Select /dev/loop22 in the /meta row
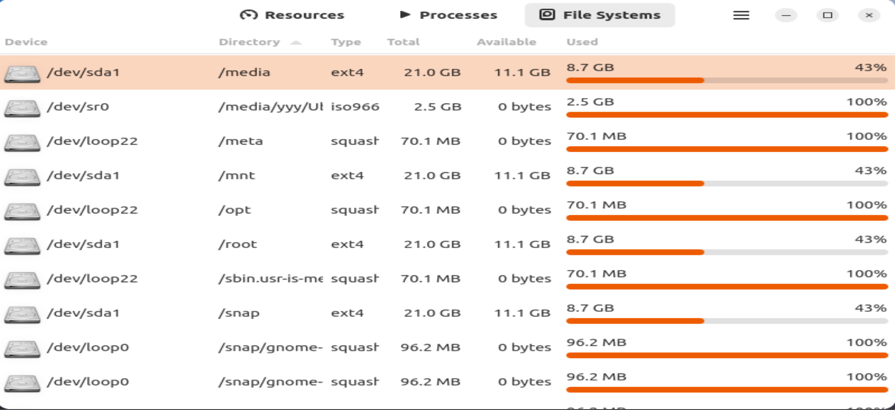The width and height of the screenshot is (895, 410). [x=92, y=141]
